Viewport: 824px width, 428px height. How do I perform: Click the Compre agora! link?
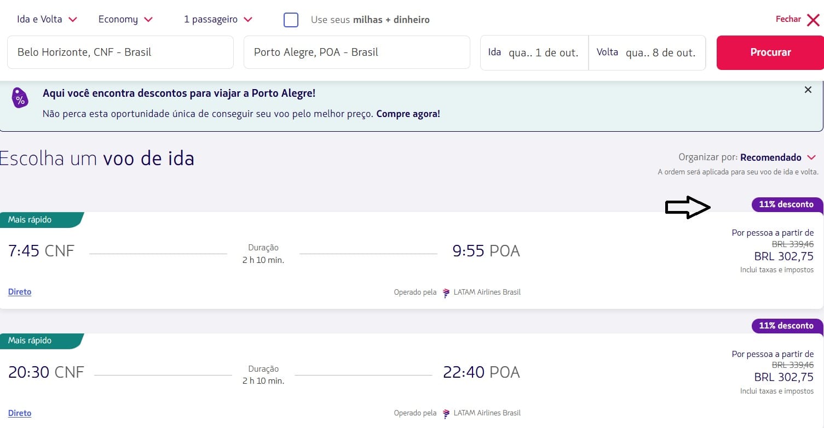click(x=408, y=114)
